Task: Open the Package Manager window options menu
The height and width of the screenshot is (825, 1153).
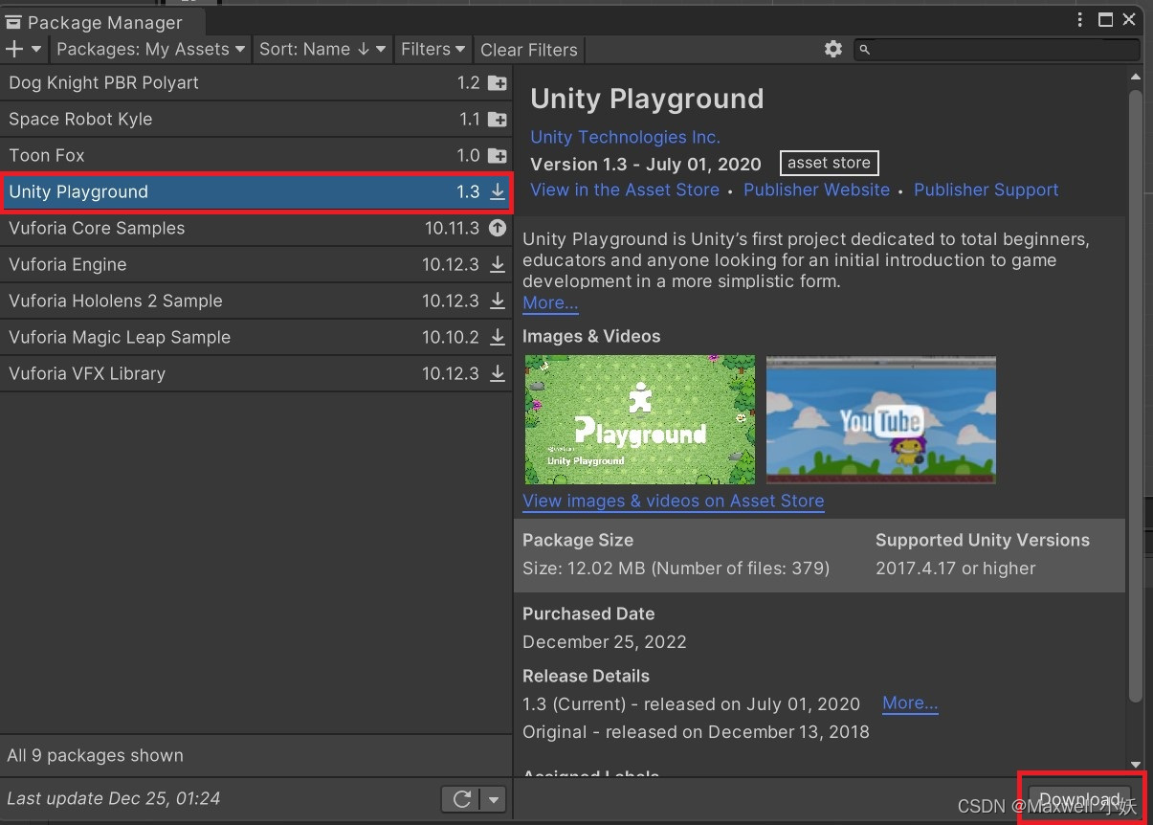Action: coord(1081,20)
